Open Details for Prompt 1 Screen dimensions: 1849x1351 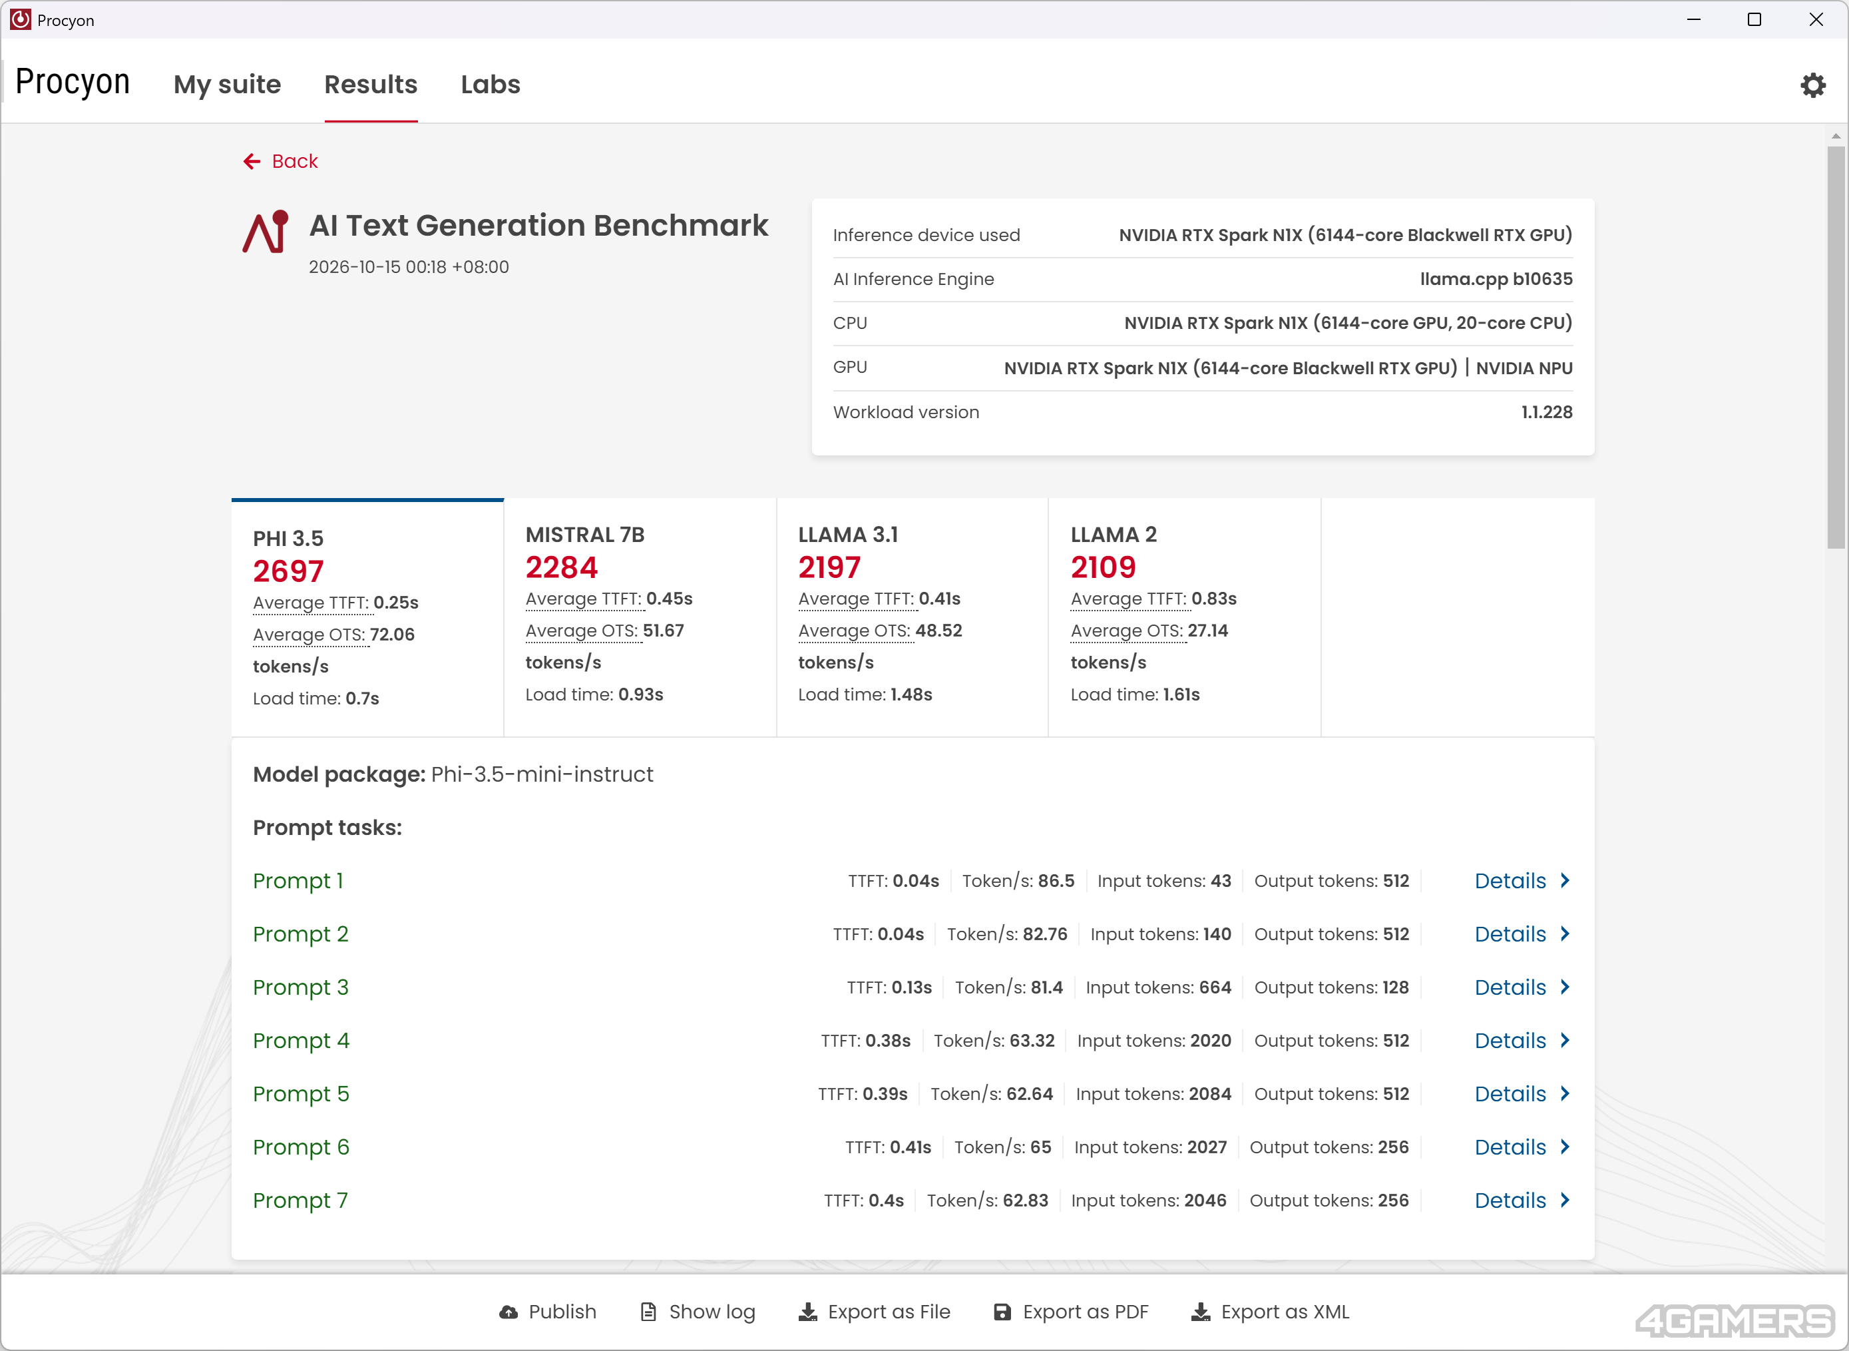1522,881
